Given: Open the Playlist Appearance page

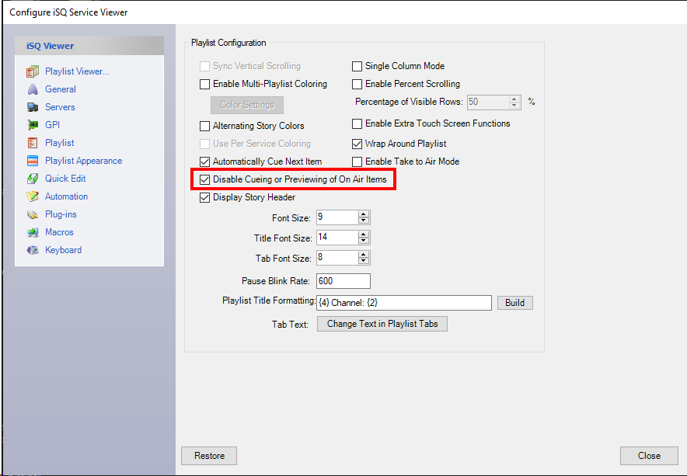Looking at the screenshot, I should coord(83,161).
